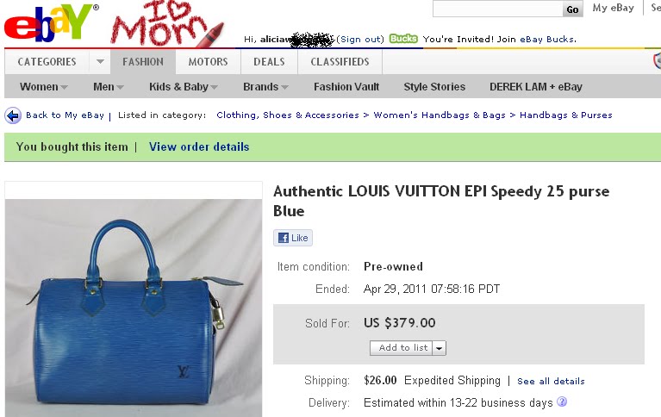Screen dimensions: 661x417
Task: Expand the Categories dropdown arrow
Action: pos(100,61)
